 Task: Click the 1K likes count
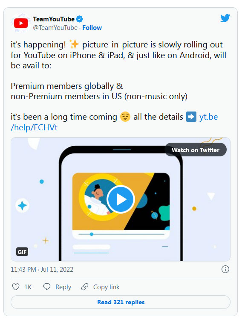(28, 287)
